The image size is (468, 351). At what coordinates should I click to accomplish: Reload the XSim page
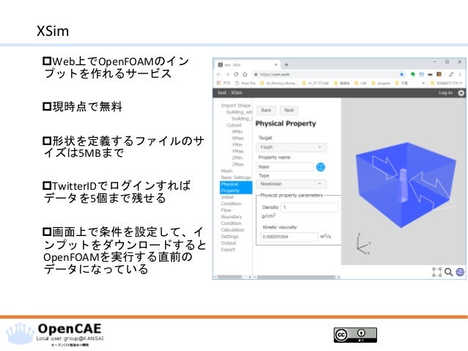tap(236, 74)
